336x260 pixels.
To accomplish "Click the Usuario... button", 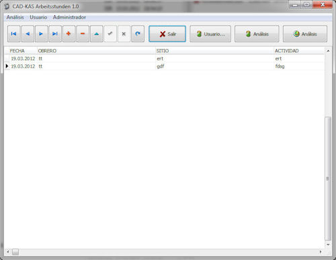I will point(210,34).
